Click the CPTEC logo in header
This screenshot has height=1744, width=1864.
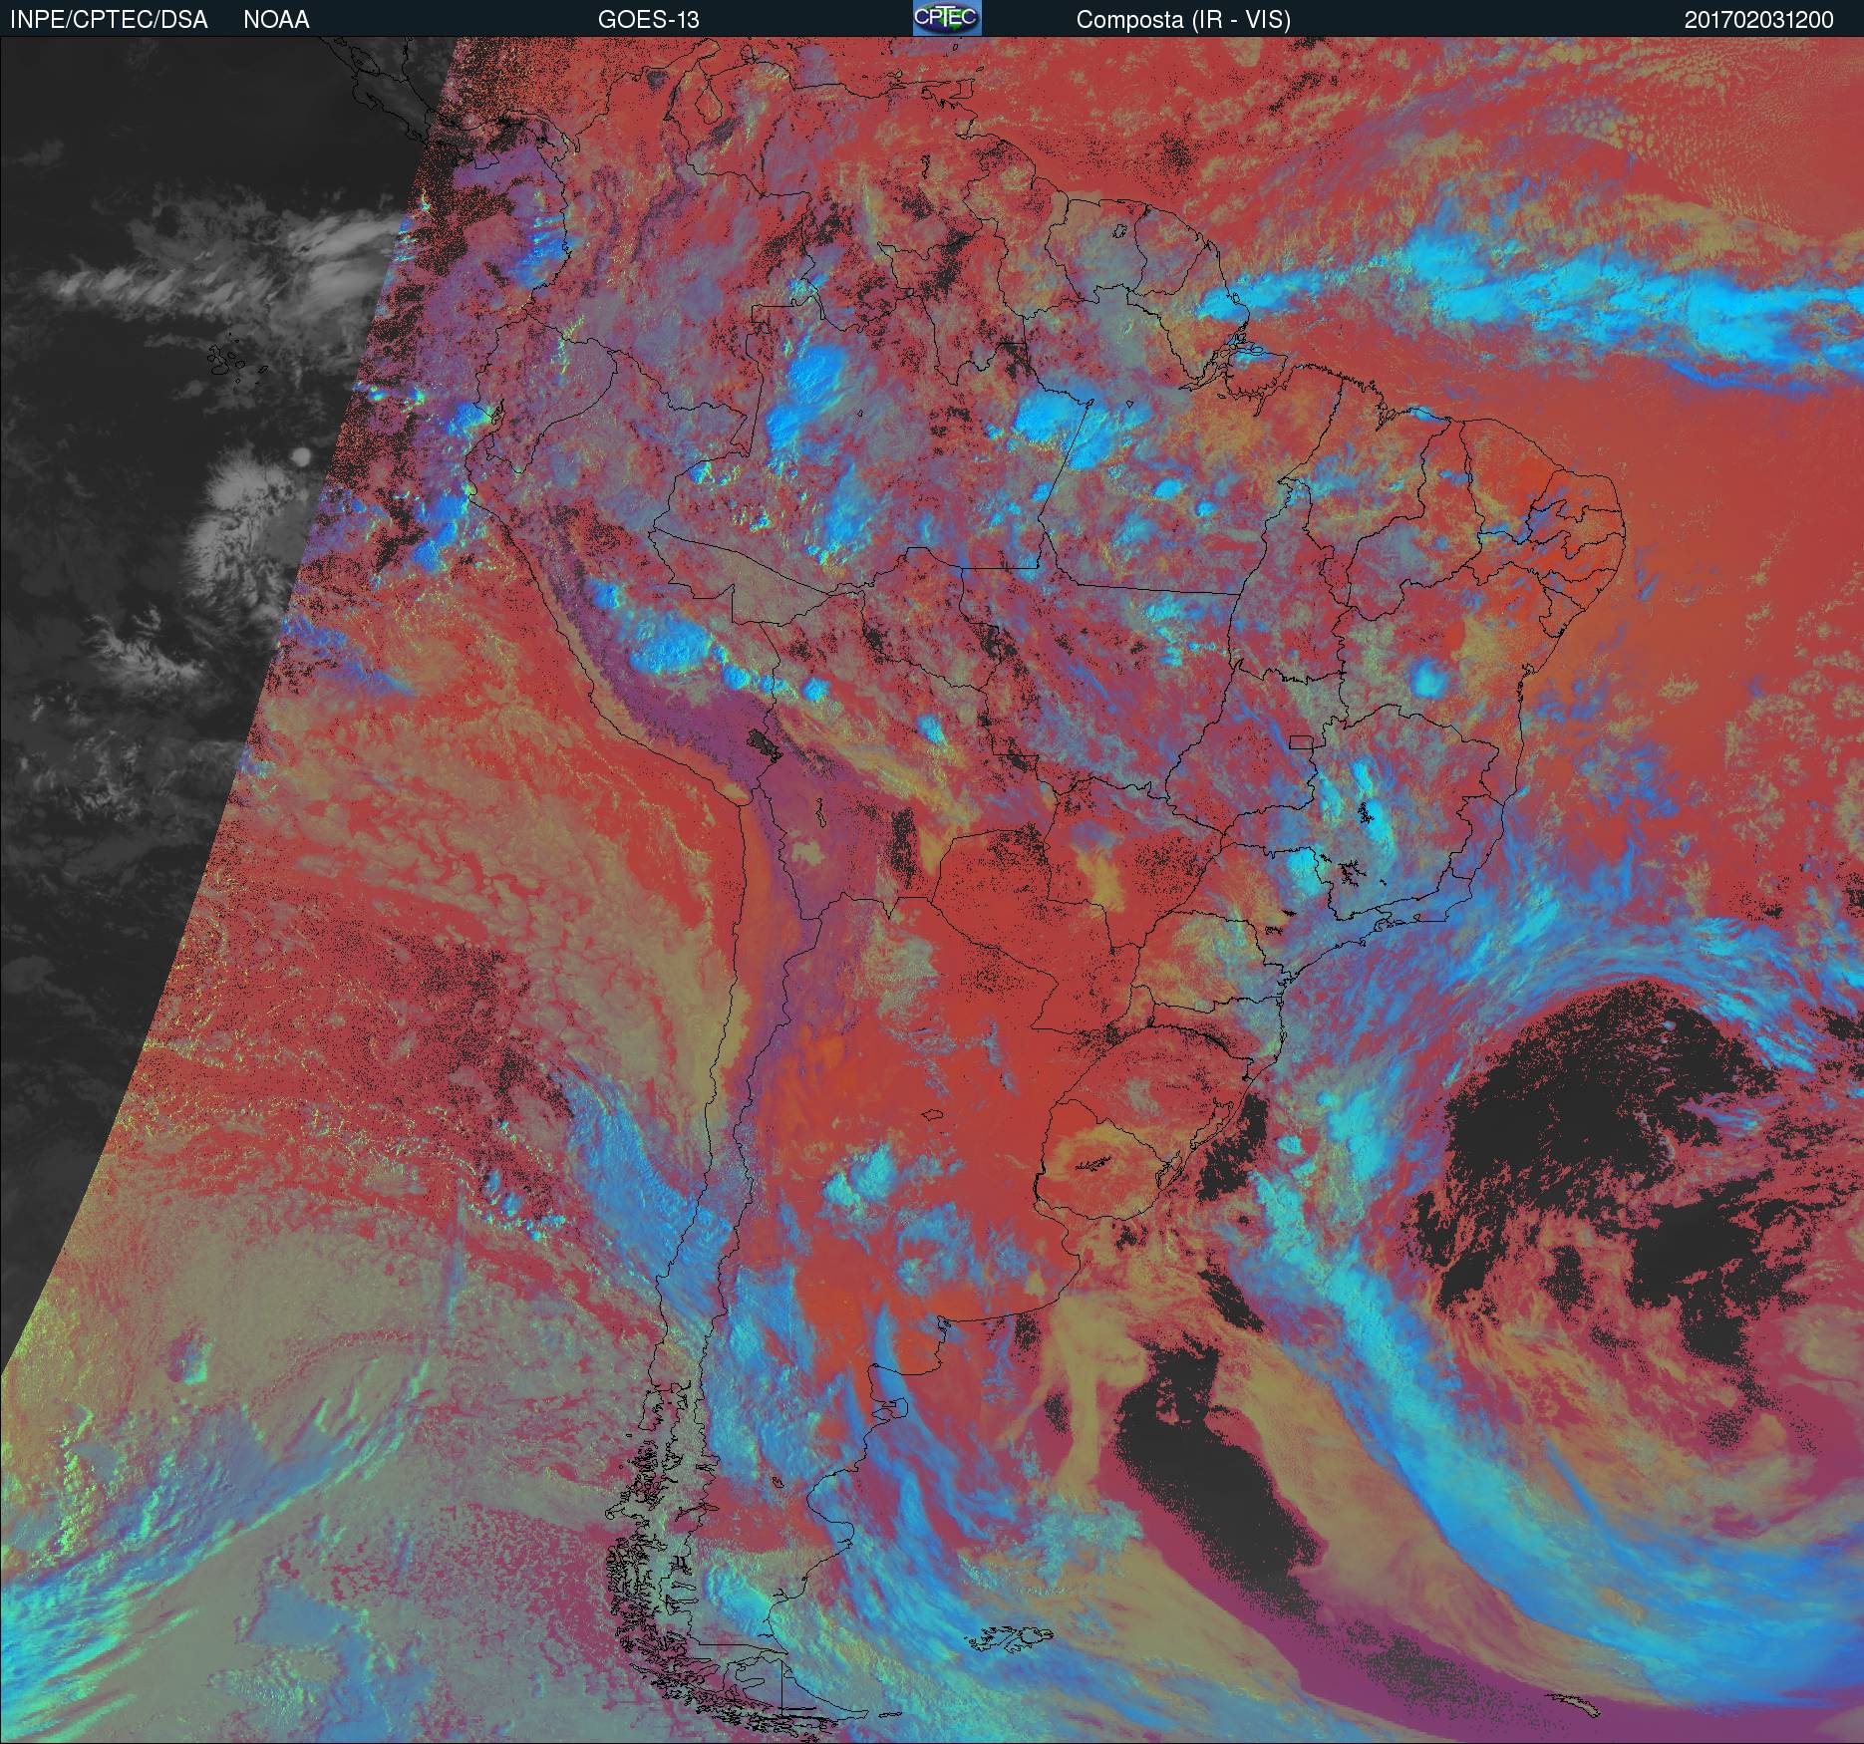pyautogui.click(x=947, y=19)
